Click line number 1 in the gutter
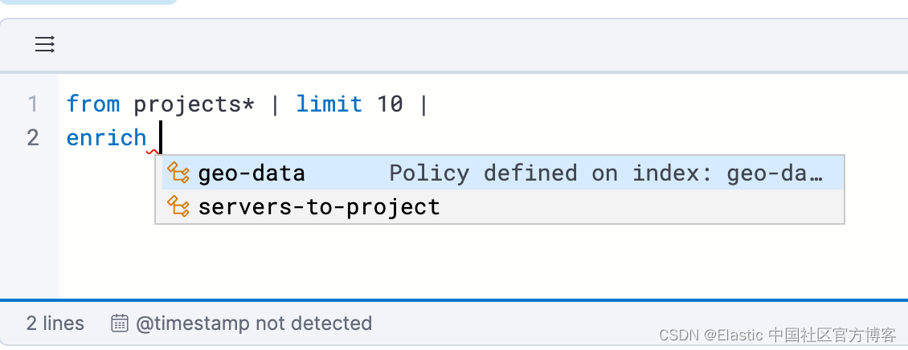The height and width of the screenshot is (350, 908). 32,104
